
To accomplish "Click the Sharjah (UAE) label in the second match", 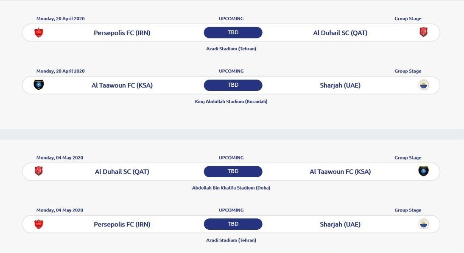I will [341, 85].
